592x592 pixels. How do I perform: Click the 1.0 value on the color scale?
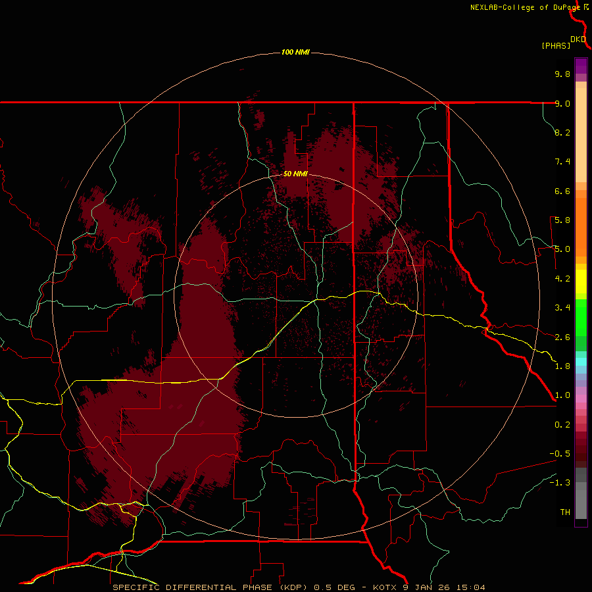(562, 395)
